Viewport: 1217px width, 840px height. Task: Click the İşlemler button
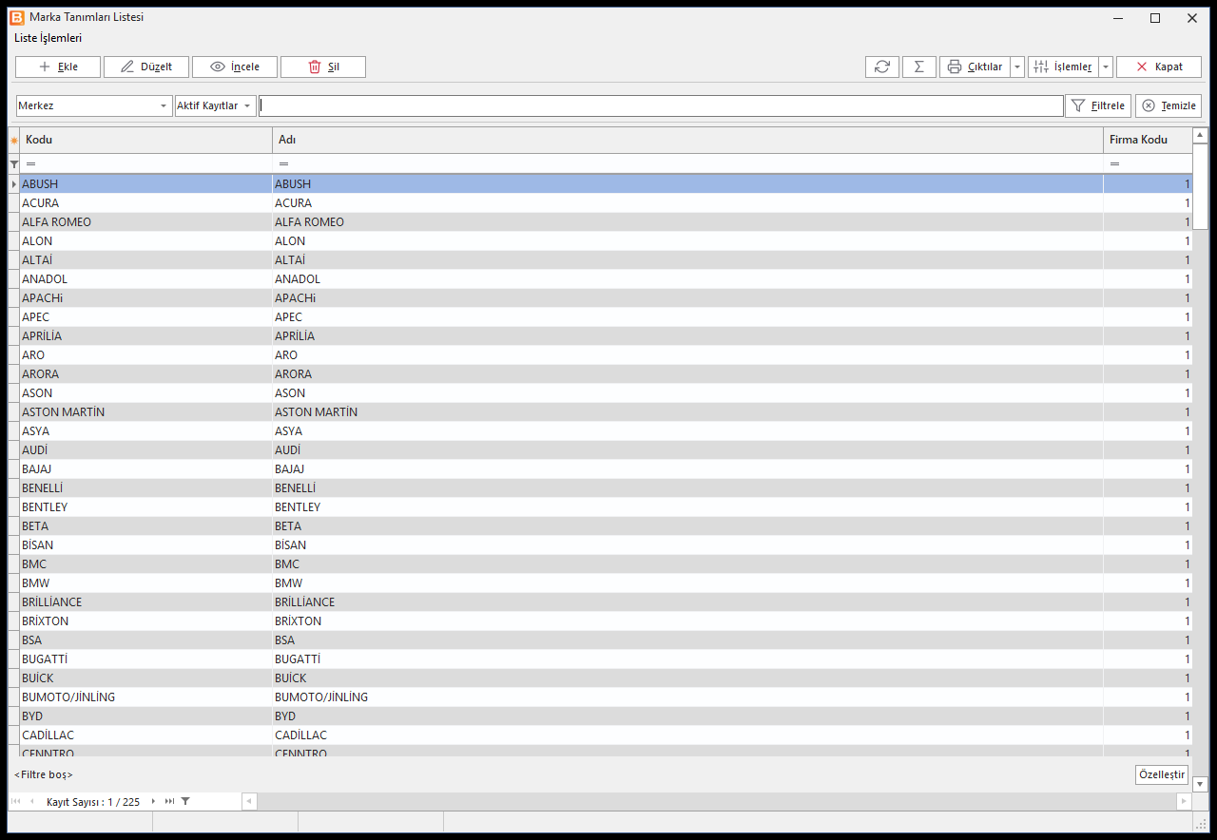coord(1063,67)
